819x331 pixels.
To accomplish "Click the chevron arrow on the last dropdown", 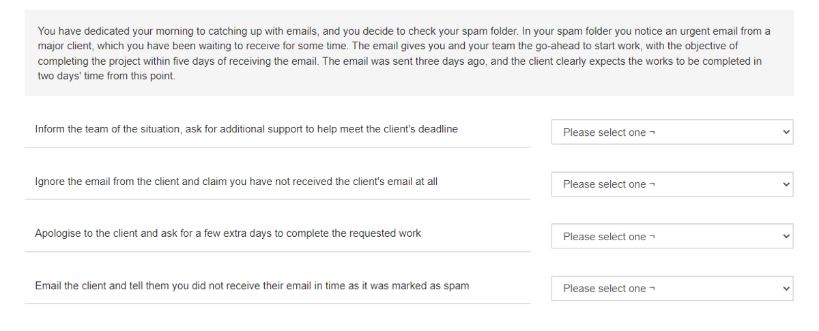I will click(x=786, y=289).
